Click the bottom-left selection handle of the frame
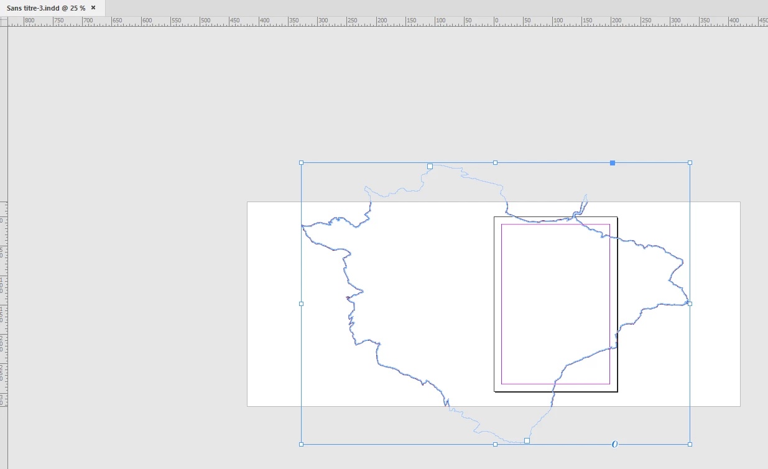 coord(302,445)
